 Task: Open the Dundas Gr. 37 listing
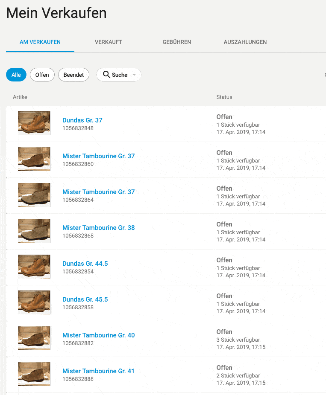(82, 120)
